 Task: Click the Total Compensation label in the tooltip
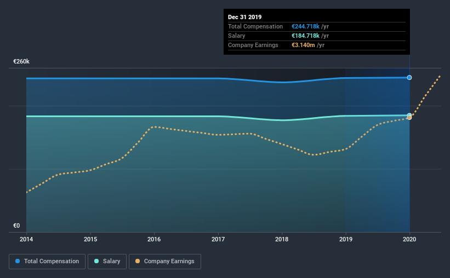pyautogui.click(x=255, y=26)
